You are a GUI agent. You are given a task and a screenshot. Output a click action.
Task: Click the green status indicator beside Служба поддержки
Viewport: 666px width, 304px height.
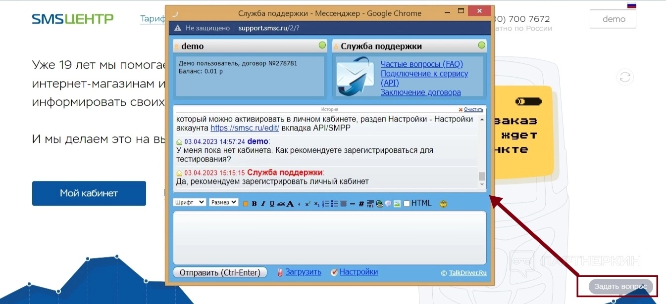[x=482, y=45]
